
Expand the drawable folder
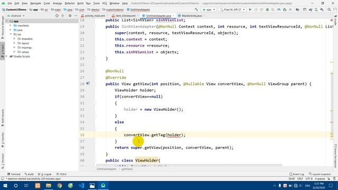pyautogui.click(x=14, y=39)
